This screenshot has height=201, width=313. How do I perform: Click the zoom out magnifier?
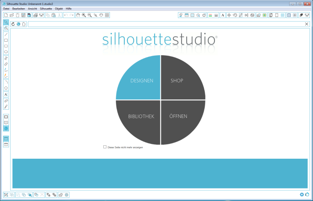tap(90, 15)
